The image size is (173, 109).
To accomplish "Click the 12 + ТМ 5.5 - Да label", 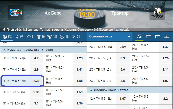I will (101, 98).
